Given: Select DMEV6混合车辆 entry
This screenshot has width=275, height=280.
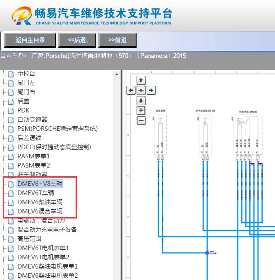Looking at the screenshot, I should 40,211.
